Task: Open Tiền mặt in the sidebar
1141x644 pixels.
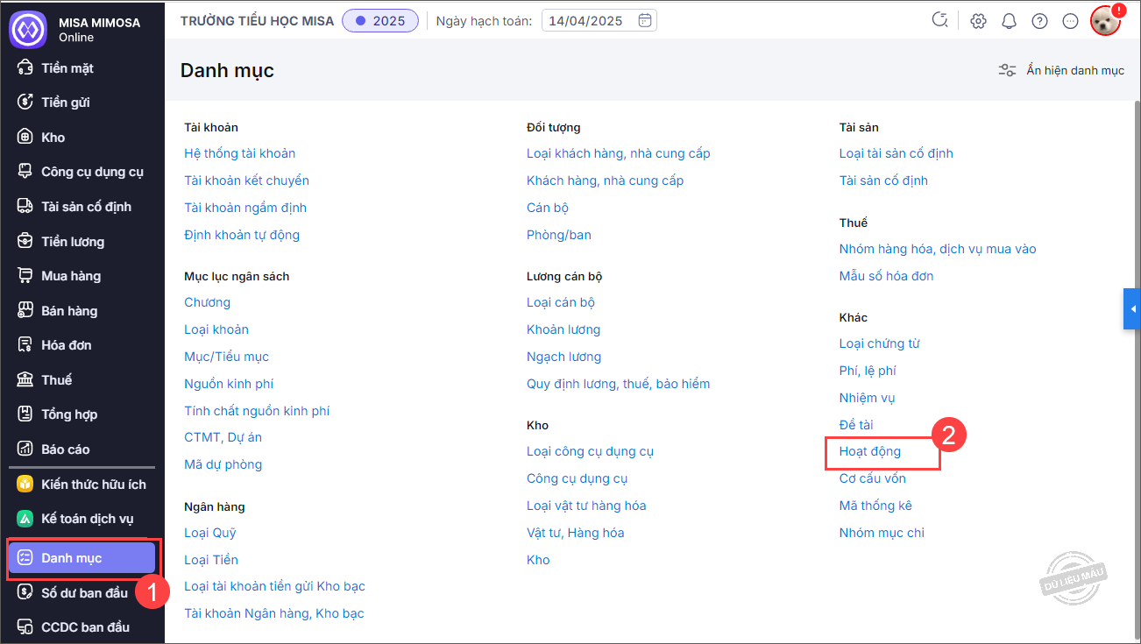Action: 67,68
